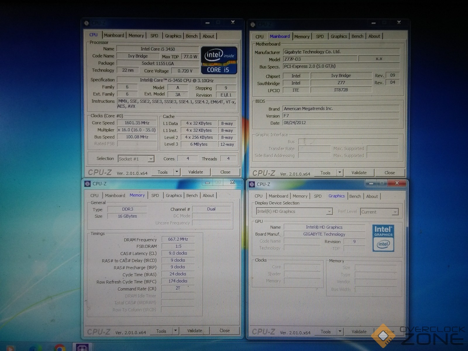This screenshot has width=468, height=351.
Task: Open Chrome from the taskbar
Action: click(59, 348)
